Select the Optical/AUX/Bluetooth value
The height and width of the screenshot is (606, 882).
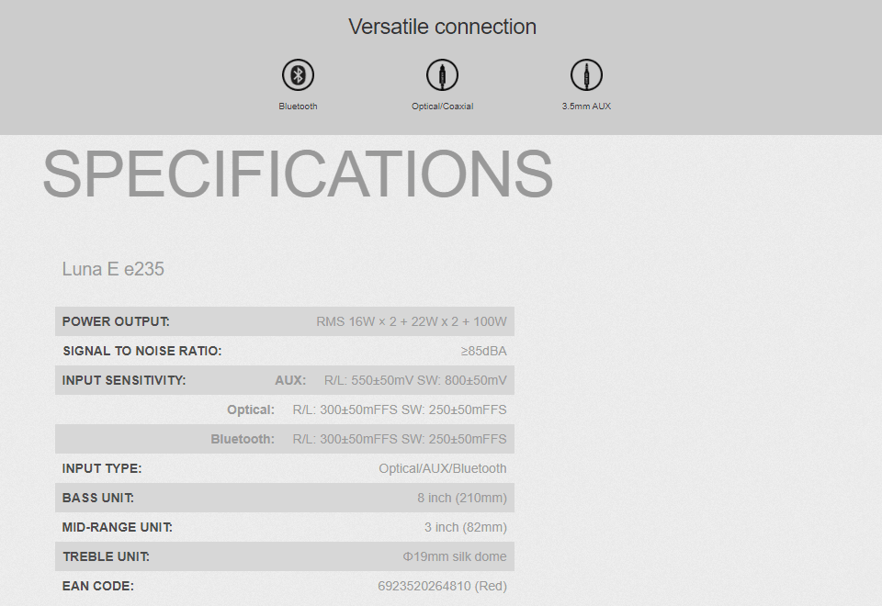coord(443,468)
